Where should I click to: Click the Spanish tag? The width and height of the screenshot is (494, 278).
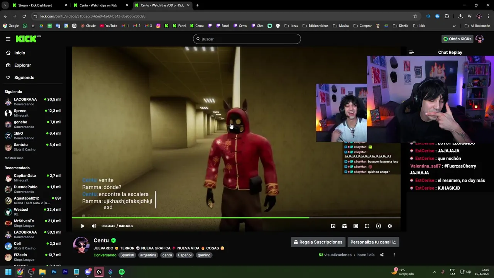coord(127,255)
